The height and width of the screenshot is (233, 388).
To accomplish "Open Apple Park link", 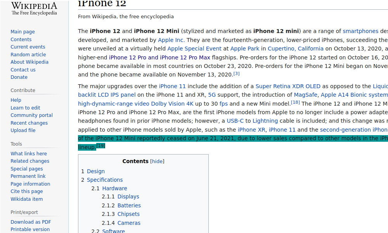I will pyautogui.click(x=245, y=49).
